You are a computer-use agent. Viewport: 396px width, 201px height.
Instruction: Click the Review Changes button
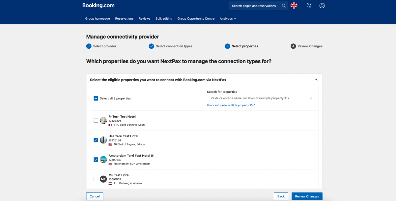(x=307, y=196)
